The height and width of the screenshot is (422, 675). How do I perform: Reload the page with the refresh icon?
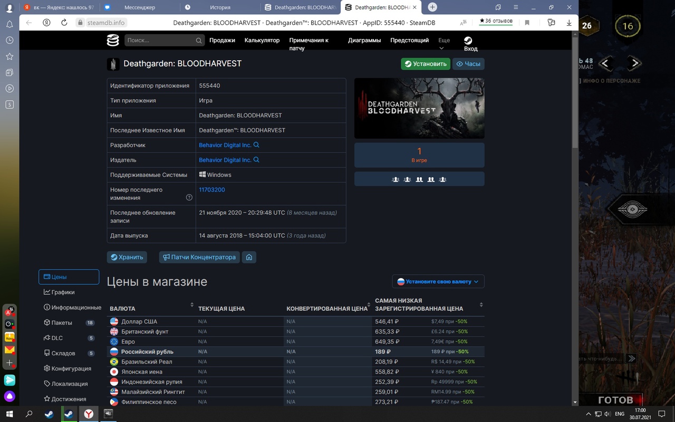tap(64, 23)
